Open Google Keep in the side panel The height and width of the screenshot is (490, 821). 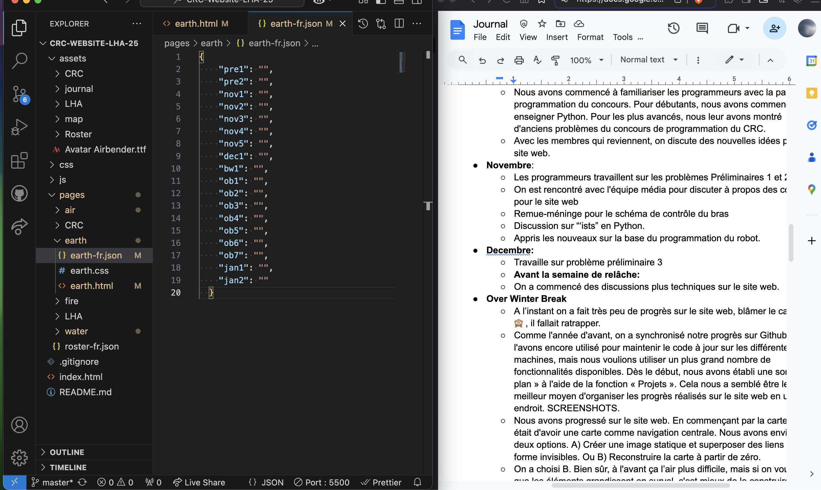click(x=812, y=93)
